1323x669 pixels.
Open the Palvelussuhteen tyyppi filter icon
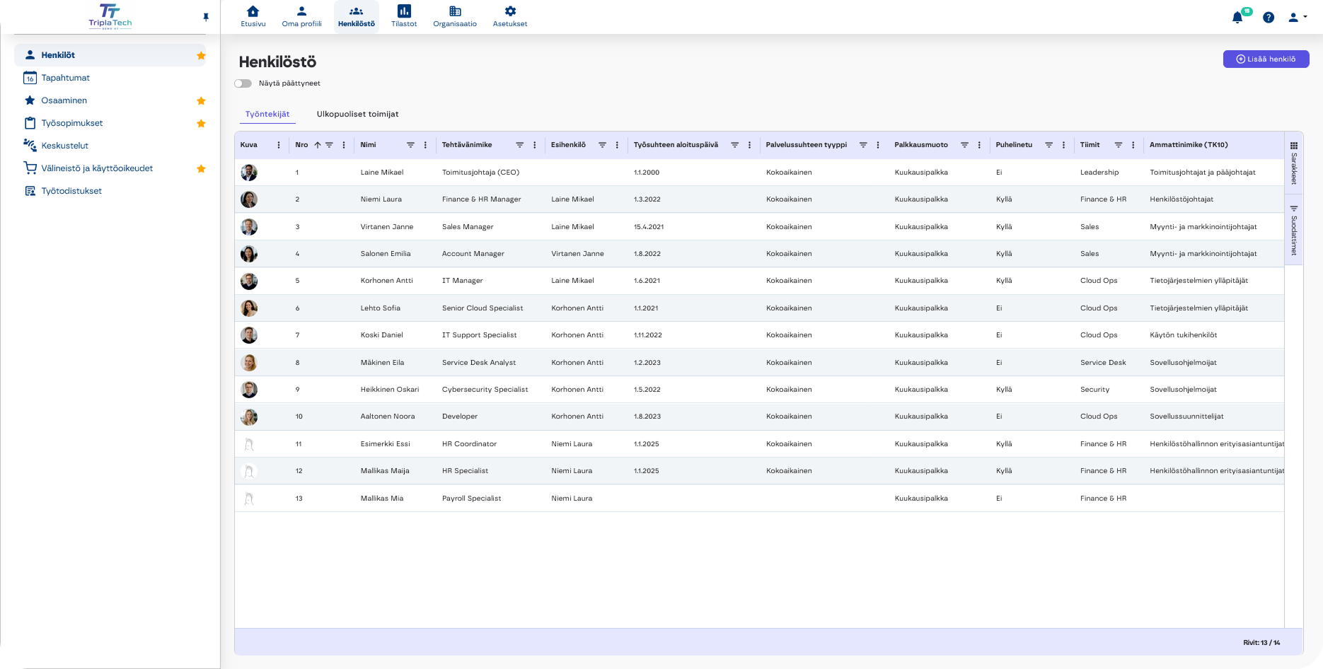click(x=863, y=145)
